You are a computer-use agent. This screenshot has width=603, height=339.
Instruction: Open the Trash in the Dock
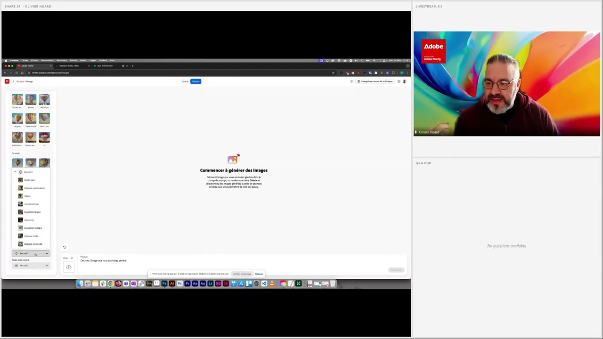(333, 283)
